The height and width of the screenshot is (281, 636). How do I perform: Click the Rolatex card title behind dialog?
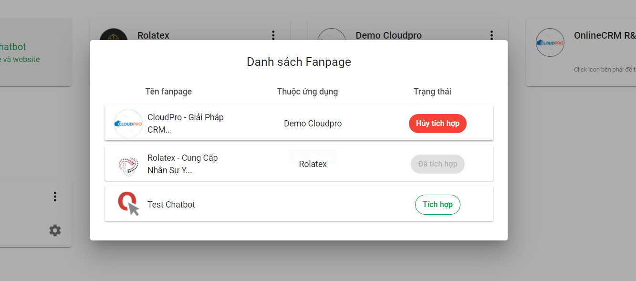tap(153, 35)
